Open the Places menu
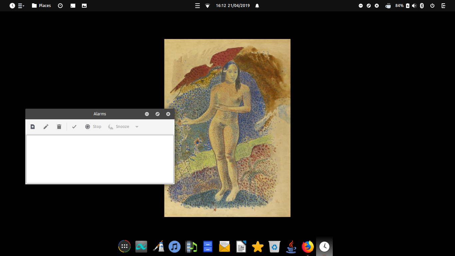455x256 pixels. [41, 6]
